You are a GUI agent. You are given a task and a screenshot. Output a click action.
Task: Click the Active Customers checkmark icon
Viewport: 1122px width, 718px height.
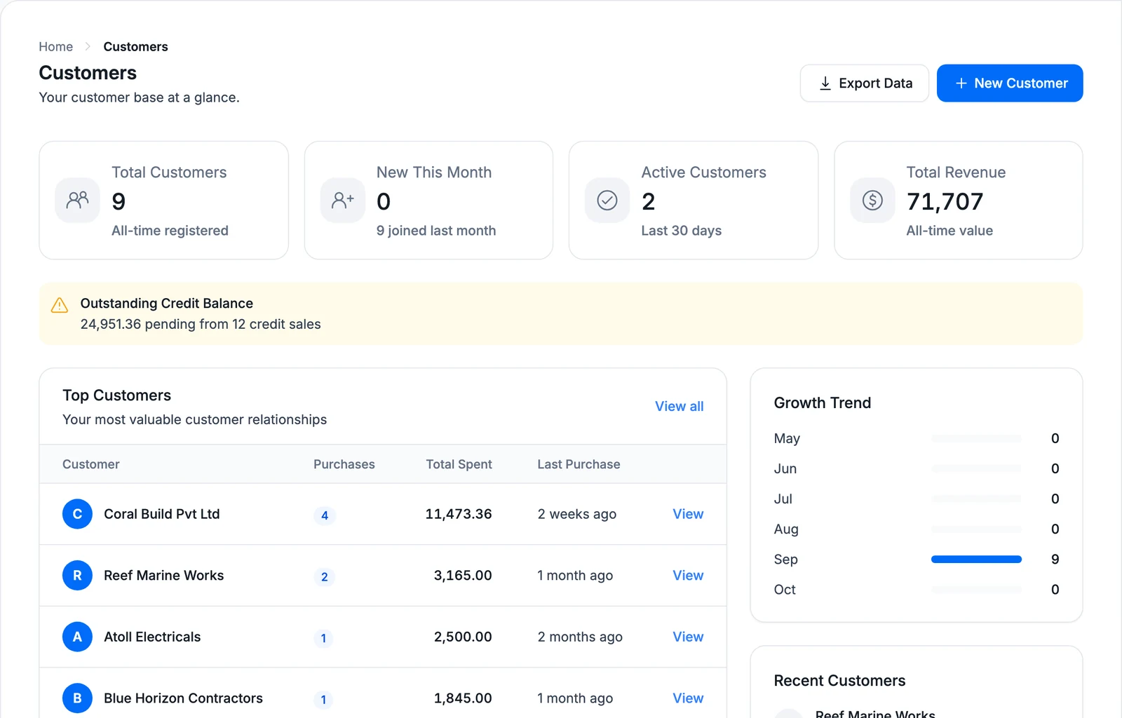pos(607,201)
